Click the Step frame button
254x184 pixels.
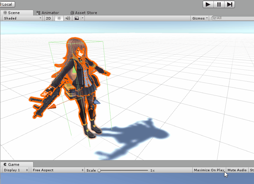tap(230, 4)
